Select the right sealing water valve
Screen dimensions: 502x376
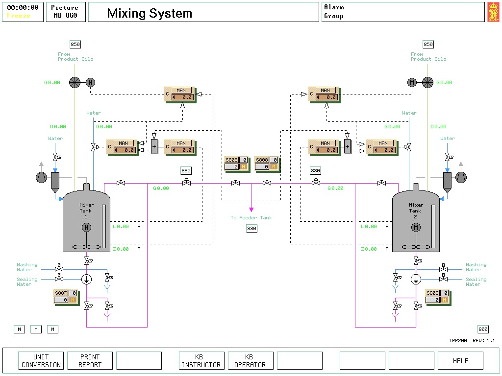443,278
